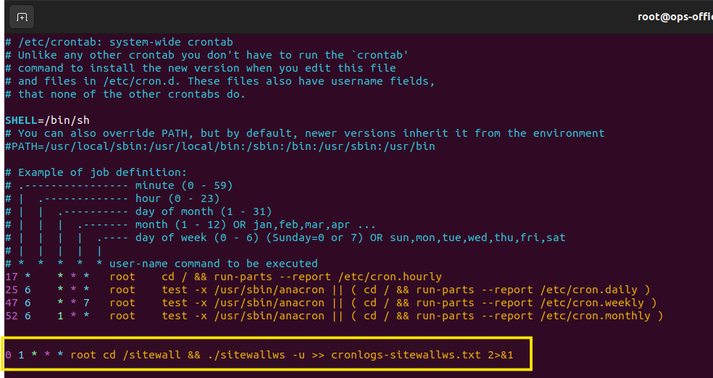
Task: Click the SHELL=/bin/sh line
Action: point(47,120)
